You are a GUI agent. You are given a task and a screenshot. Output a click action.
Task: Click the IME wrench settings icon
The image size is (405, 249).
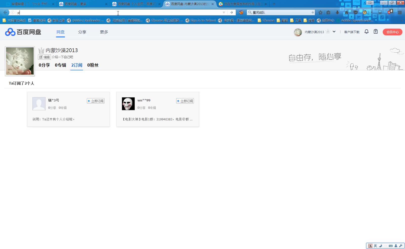(401, 246)
